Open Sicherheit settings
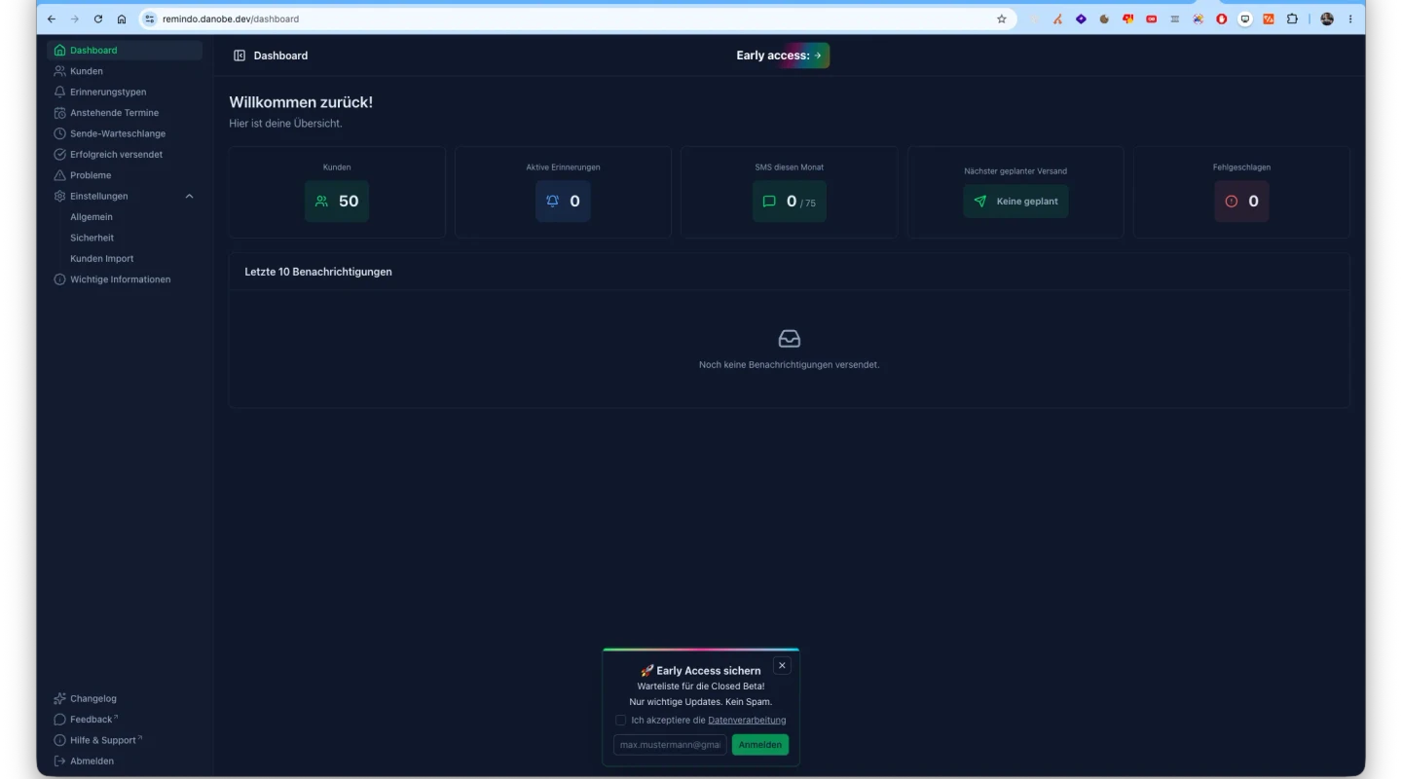The width and height of the screenshot is (1402, 779). click(92, 238)
